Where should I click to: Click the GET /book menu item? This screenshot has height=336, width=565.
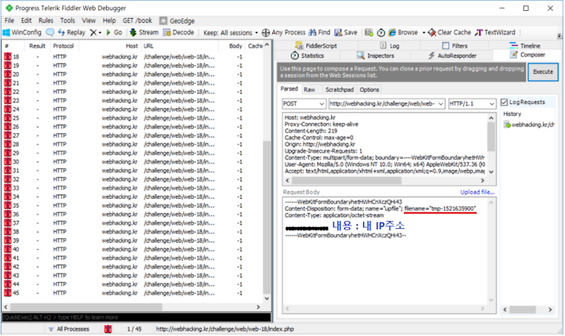137,20
